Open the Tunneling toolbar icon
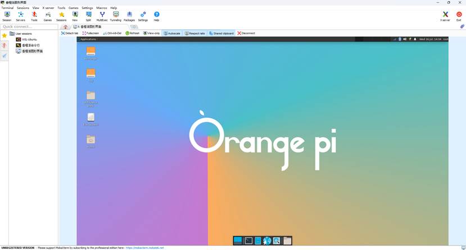Viewport: 466px width, 250px height. [x=116, y=16]
